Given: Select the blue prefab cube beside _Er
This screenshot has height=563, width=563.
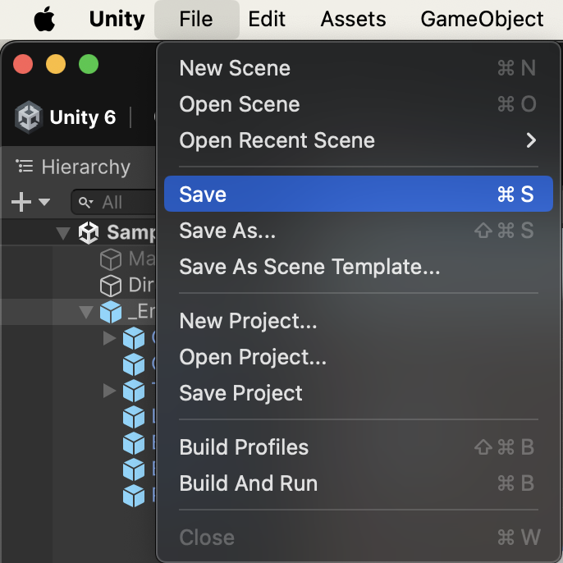Looking at the screenshot, I should coord(111,312).
